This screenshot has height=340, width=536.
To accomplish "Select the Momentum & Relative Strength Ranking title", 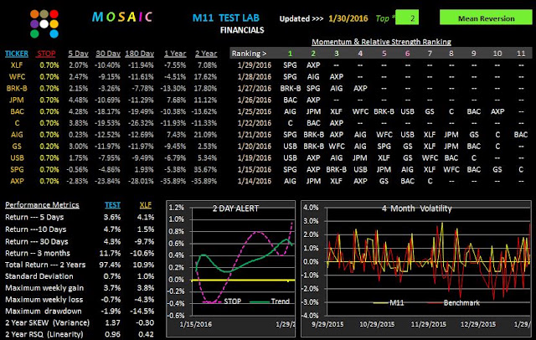I will click(x=381, y=42).
